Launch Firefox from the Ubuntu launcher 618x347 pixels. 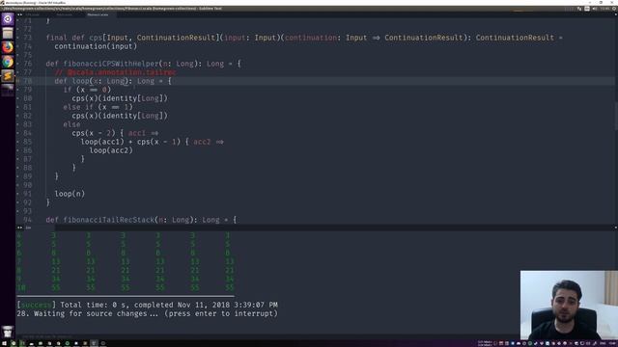click(x=8, y=47)
